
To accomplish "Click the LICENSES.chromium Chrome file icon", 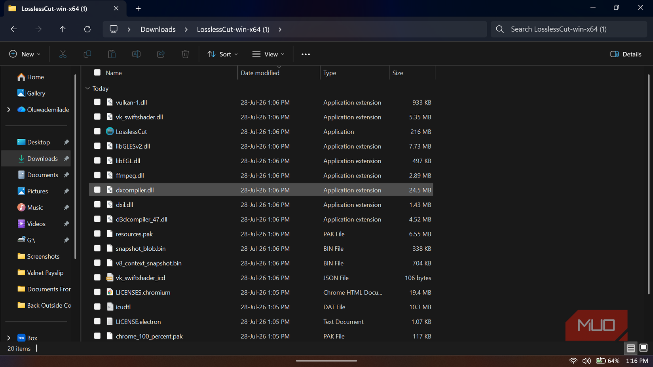I will [110, 292].
